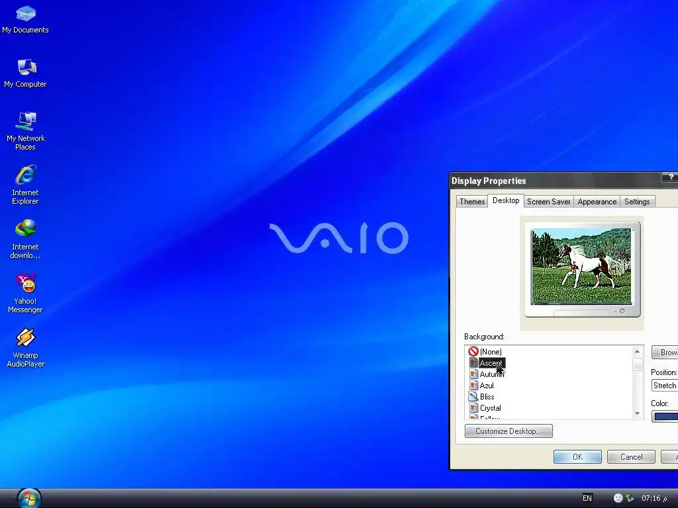
Task: Switch to the Desktop tab
Action: pyautogui.click(x=506, y=200)
